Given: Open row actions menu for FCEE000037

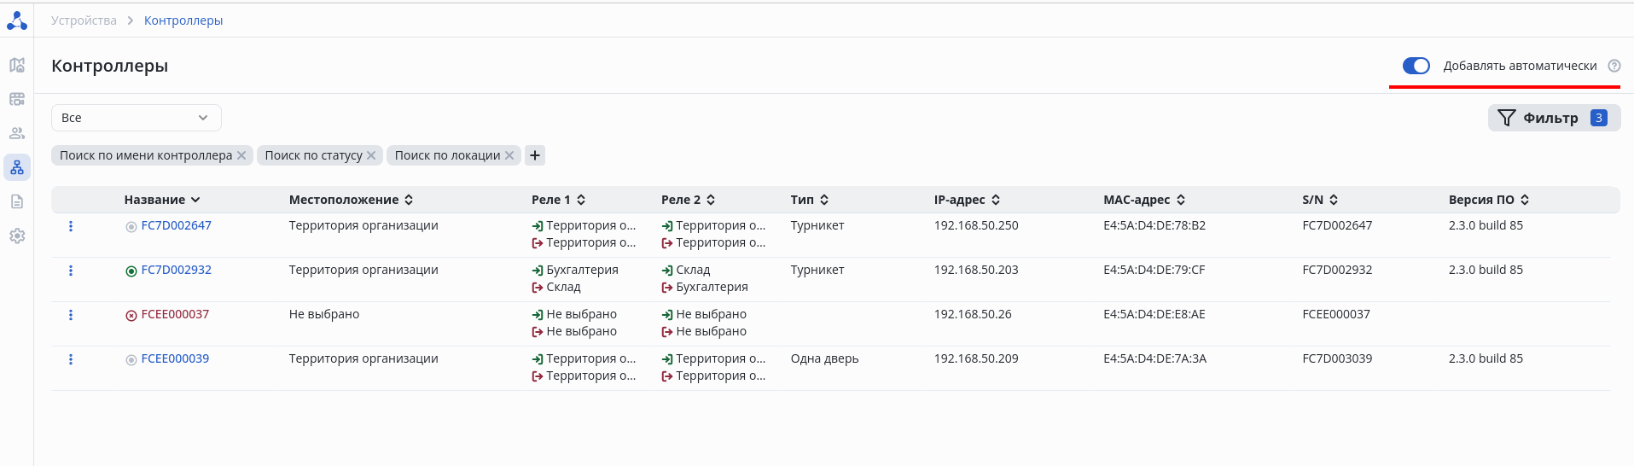Looking at the screenshot, I should (71, 315).
